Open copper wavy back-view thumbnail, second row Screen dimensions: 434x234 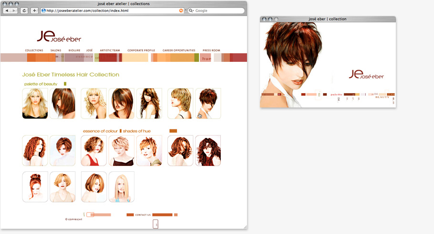[x=180, y=151]
